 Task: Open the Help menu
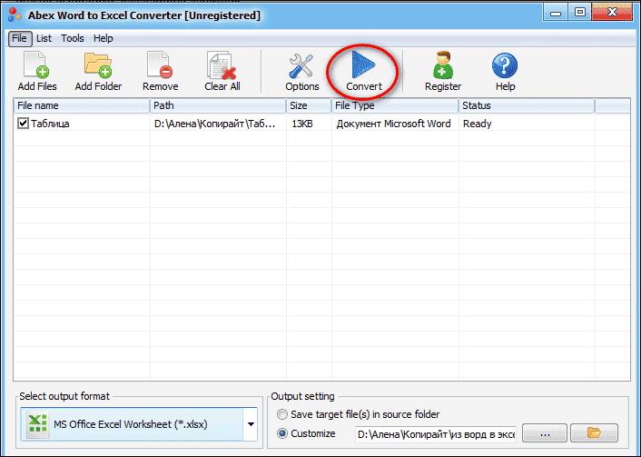(103, 38)
